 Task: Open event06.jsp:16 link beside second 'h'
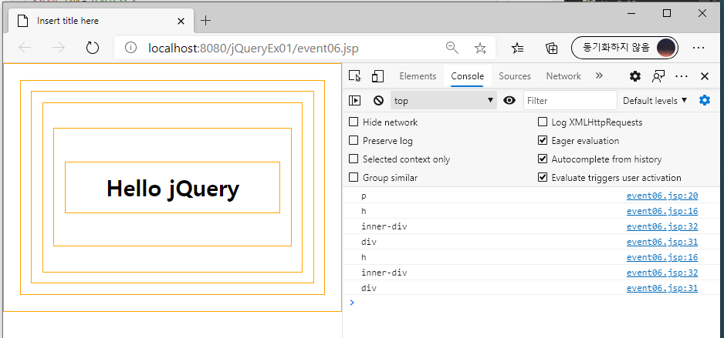662,257
